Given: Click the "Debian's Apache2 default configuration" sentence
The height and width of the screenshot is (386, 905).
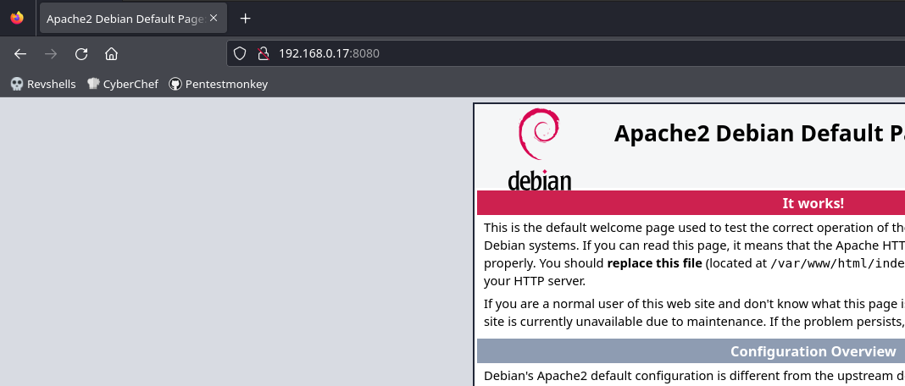Looking at the screenshot, I should click(x=694, y=376).
